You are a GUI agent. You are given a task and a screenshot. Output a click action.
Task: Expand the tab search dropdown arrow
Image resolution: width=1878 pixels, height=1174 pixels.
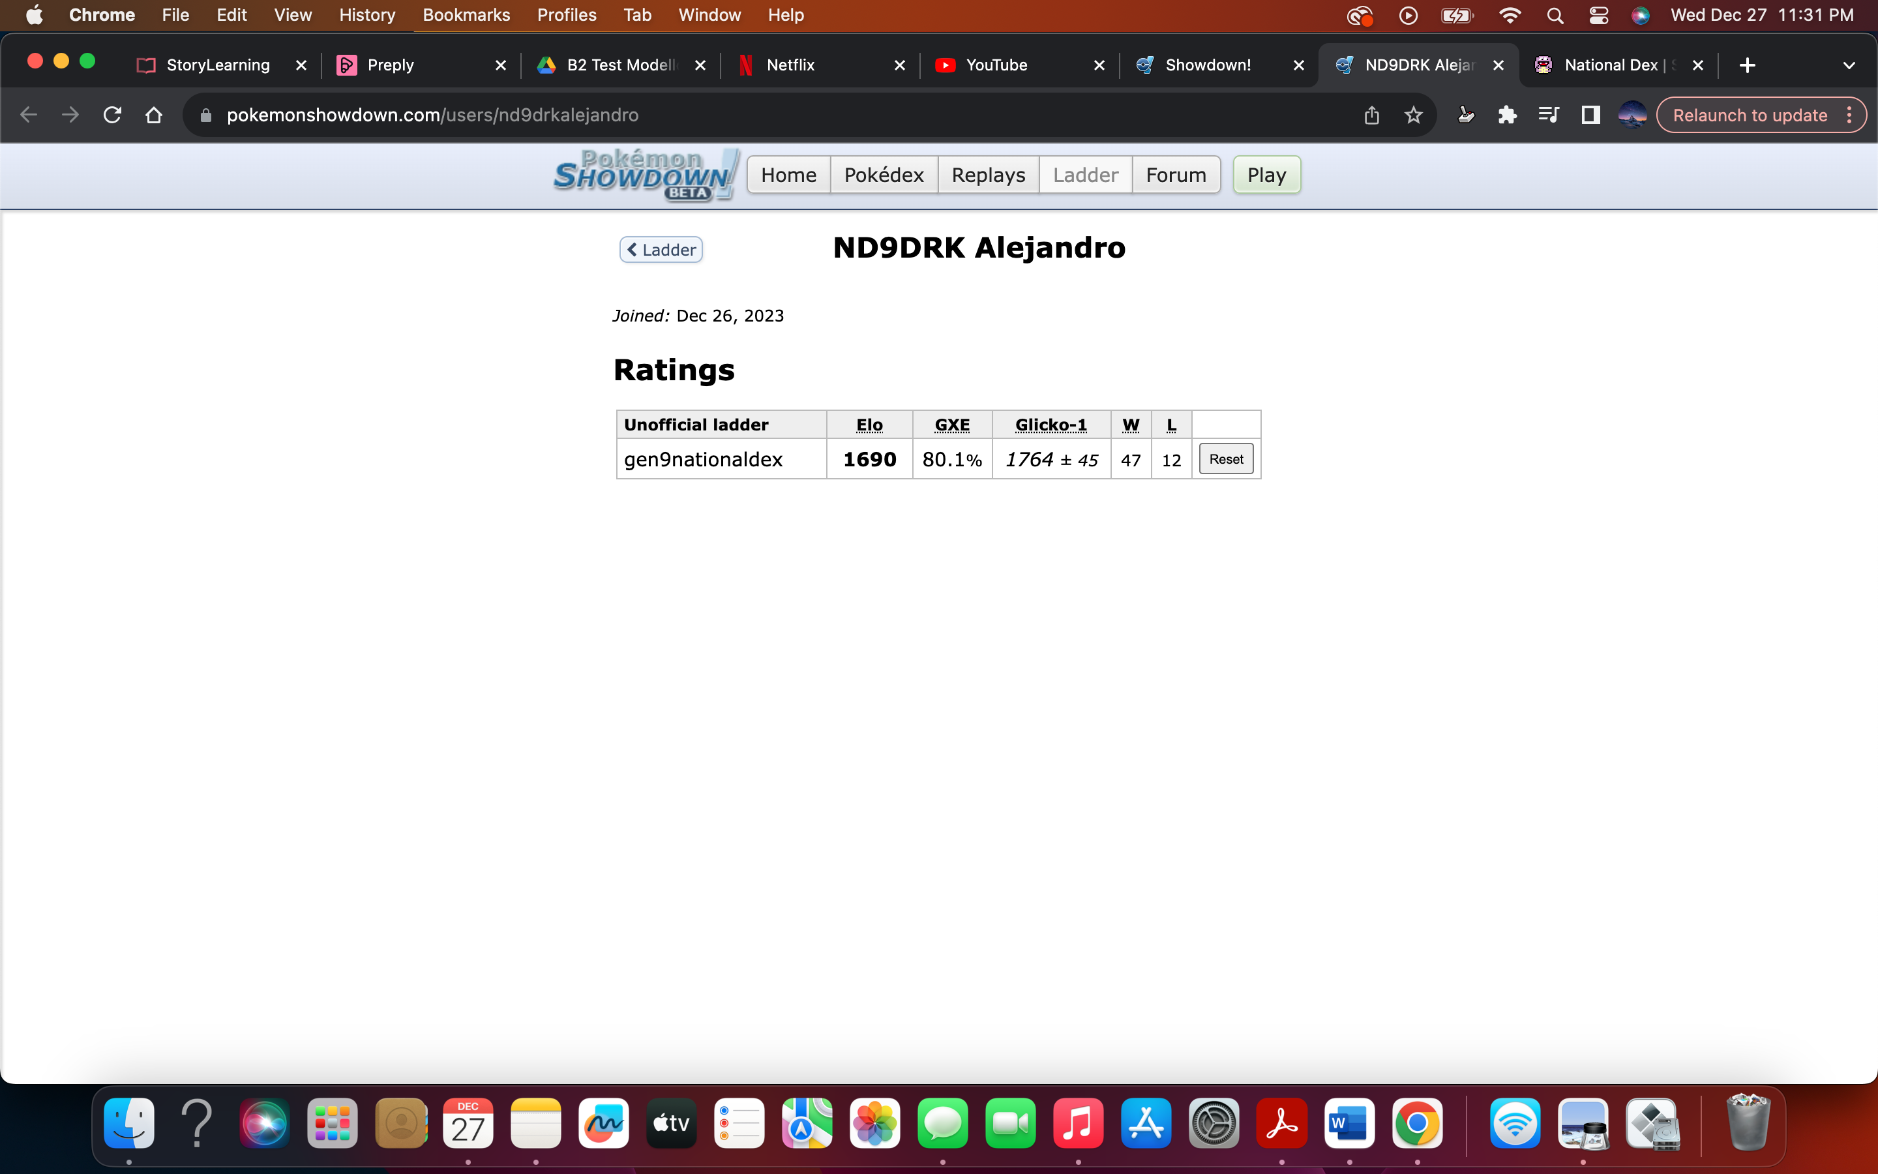pos(1849,65)
